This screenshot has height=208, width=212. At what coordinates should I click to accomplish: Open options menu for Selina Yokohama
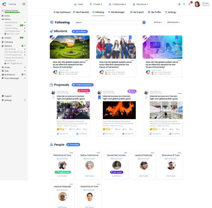[x=98, y=153]
